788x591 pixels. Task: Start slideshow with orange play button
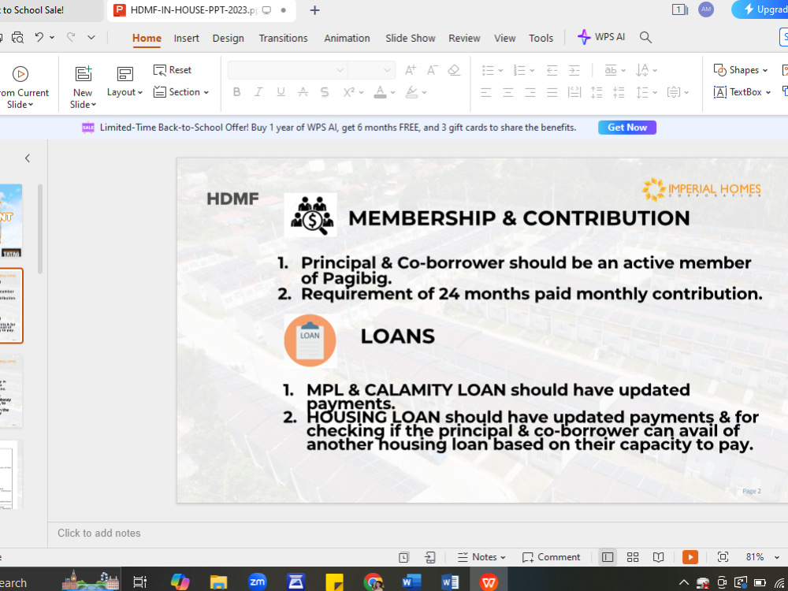point(690,557)
